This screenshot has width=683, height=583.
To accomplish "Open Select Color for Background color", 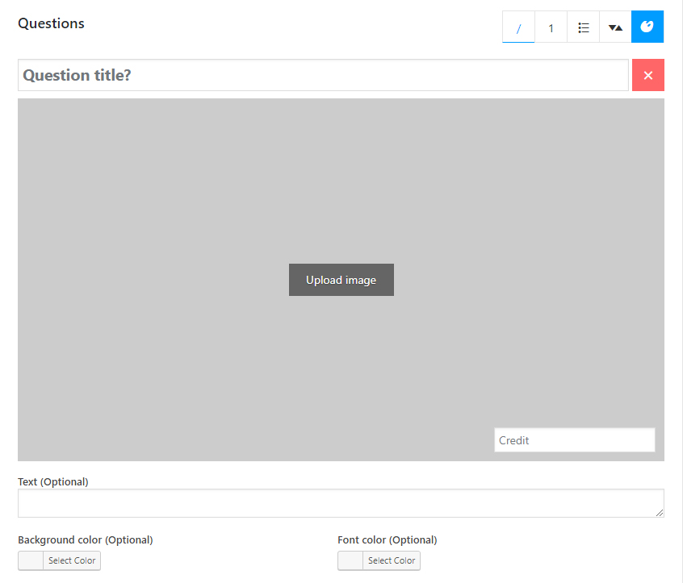I will point(72,560).
